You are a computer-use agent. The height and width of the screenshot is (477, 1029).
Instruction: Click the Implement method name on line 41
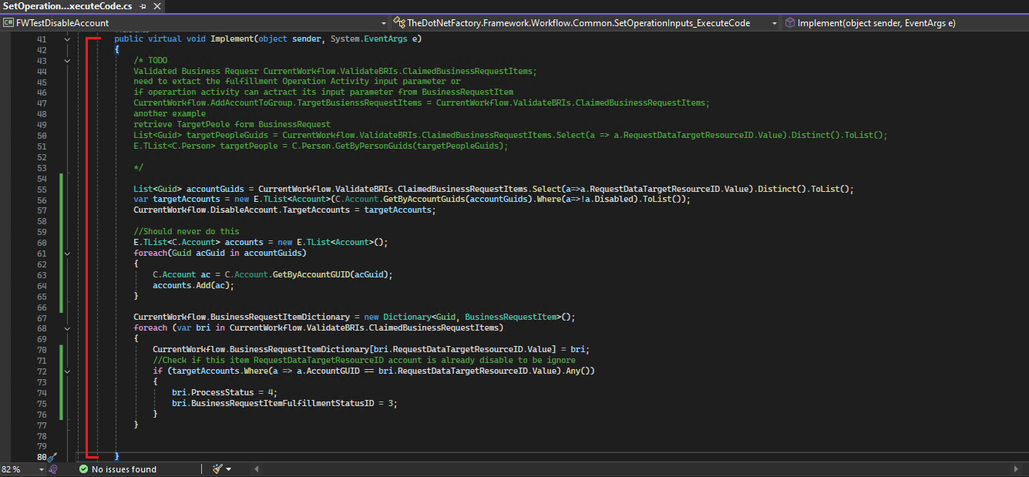pyautogui.click(x=232, y=39)
